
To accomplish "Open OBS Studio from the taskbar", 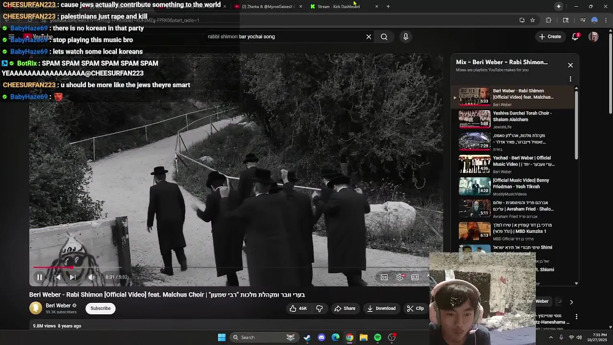I will [392, 337].
